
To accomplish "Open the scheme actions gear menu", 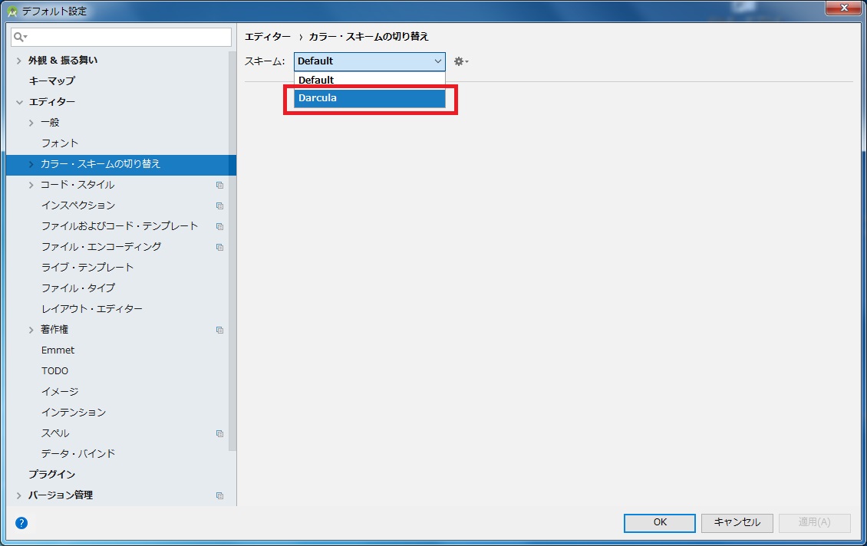I will coord(460,61).
